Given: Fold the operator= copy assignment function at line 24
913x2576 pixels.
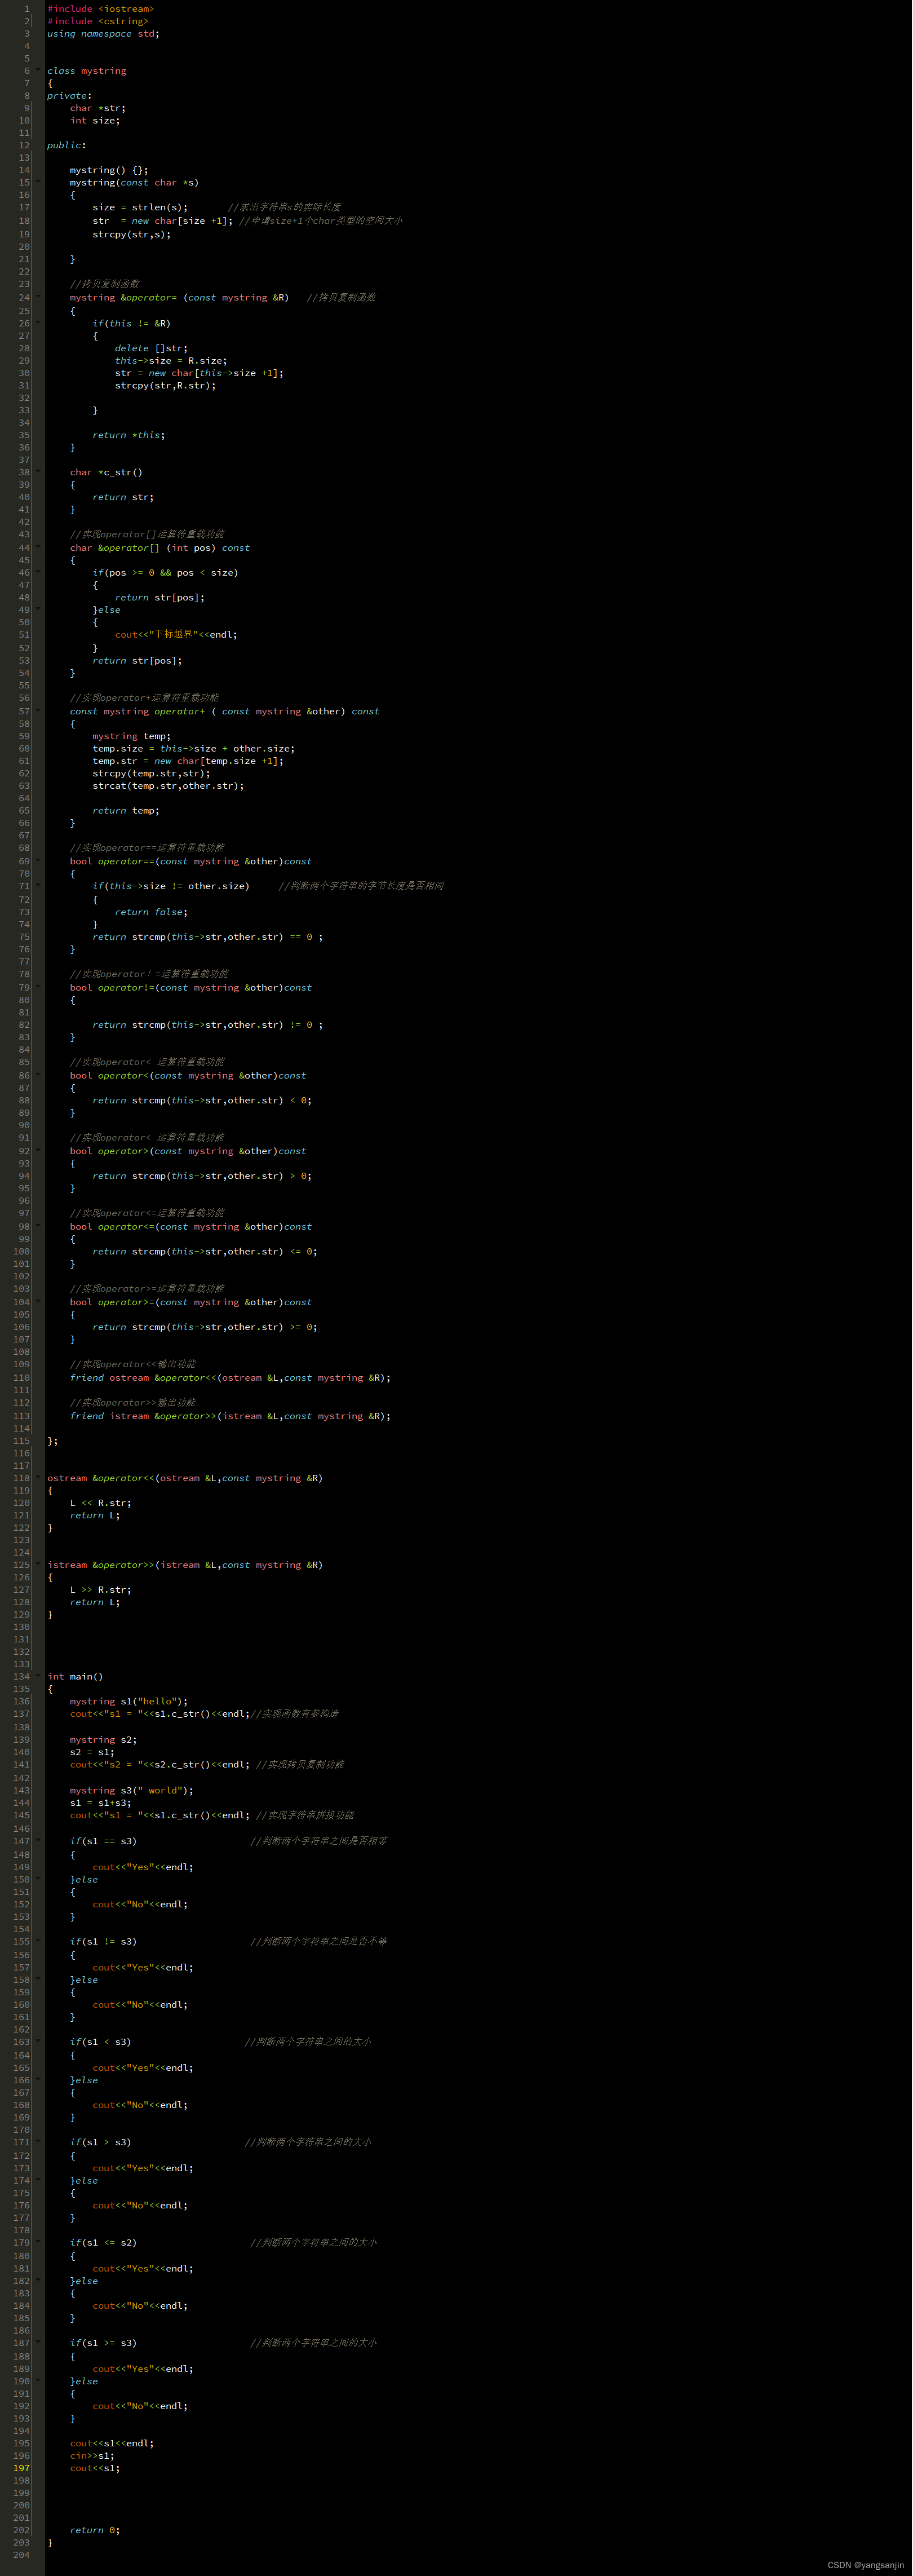Looking at the screenshot, I should click(x=38, y=297).
